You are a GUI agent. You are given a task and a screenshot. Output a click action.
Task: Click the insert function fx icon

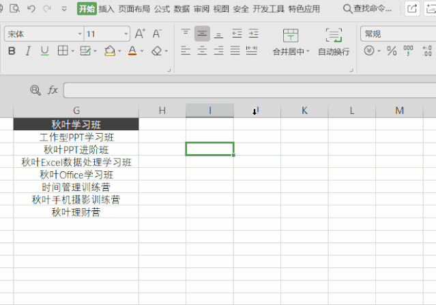coord(53,90)
